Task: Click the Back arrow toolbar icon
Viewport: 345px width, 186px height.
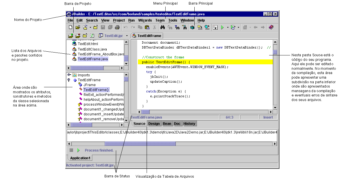Action: tap(255, 28)
